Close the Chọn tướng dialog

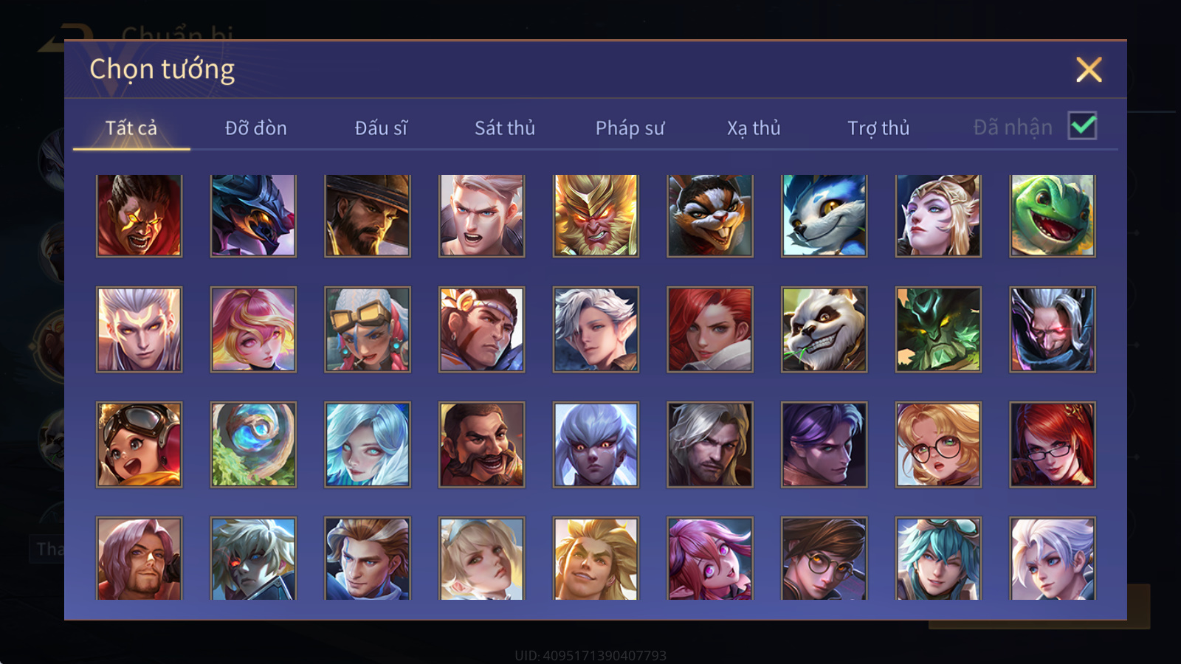point(1089,69)
